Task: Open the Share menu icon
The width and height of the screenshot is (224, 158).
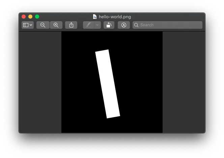Action: click(71, 25)
